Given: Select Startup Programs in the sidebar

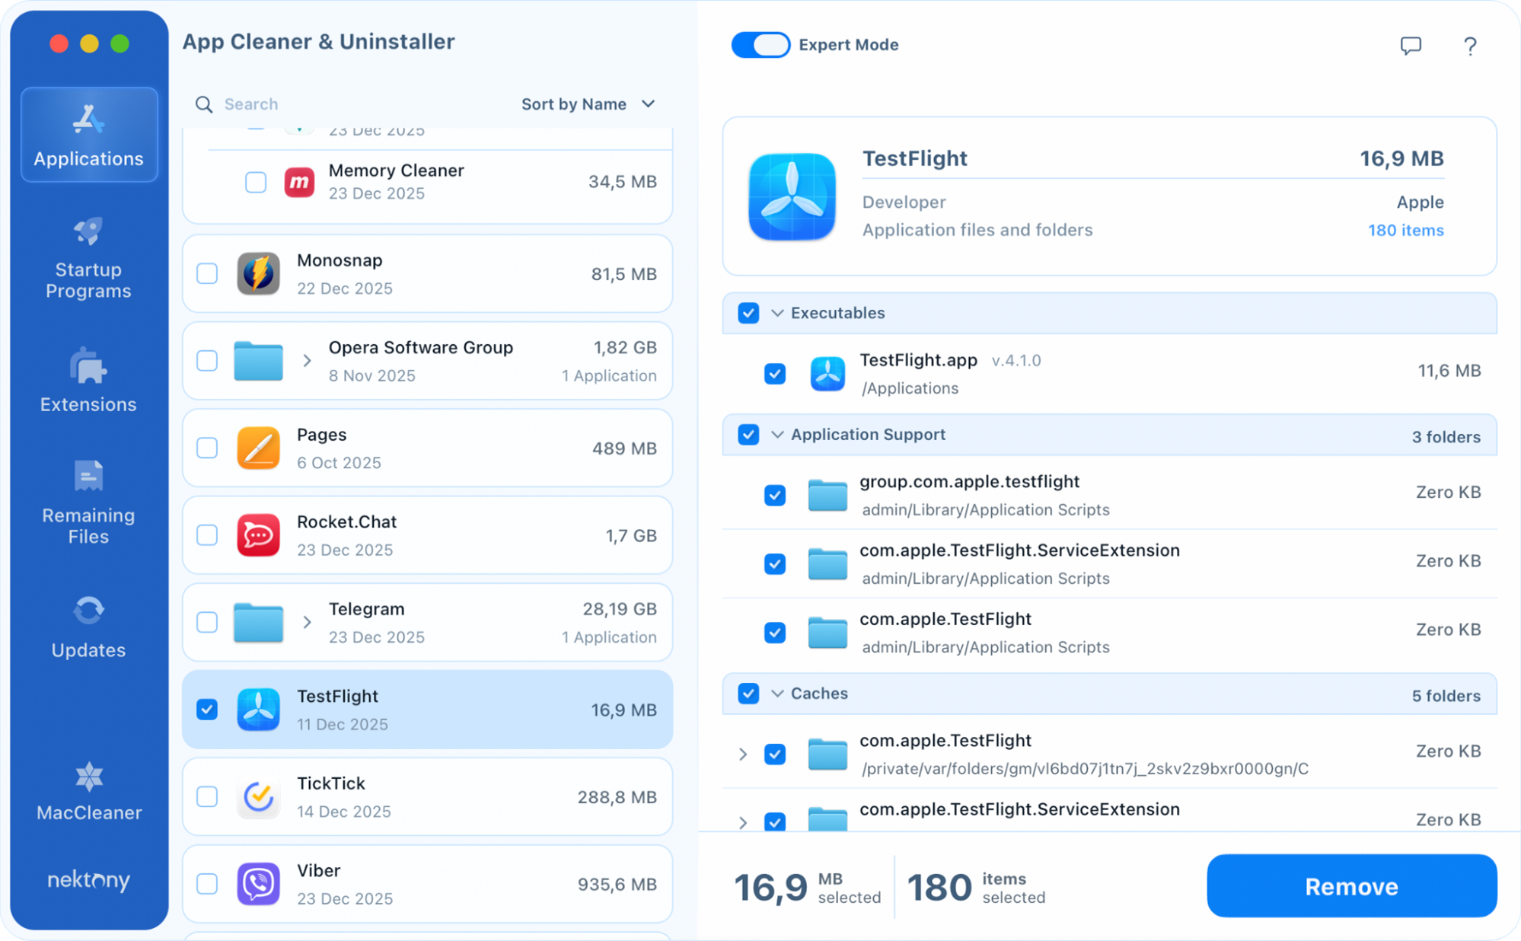Looking at the screenshot, I should [x=88, y=259].
